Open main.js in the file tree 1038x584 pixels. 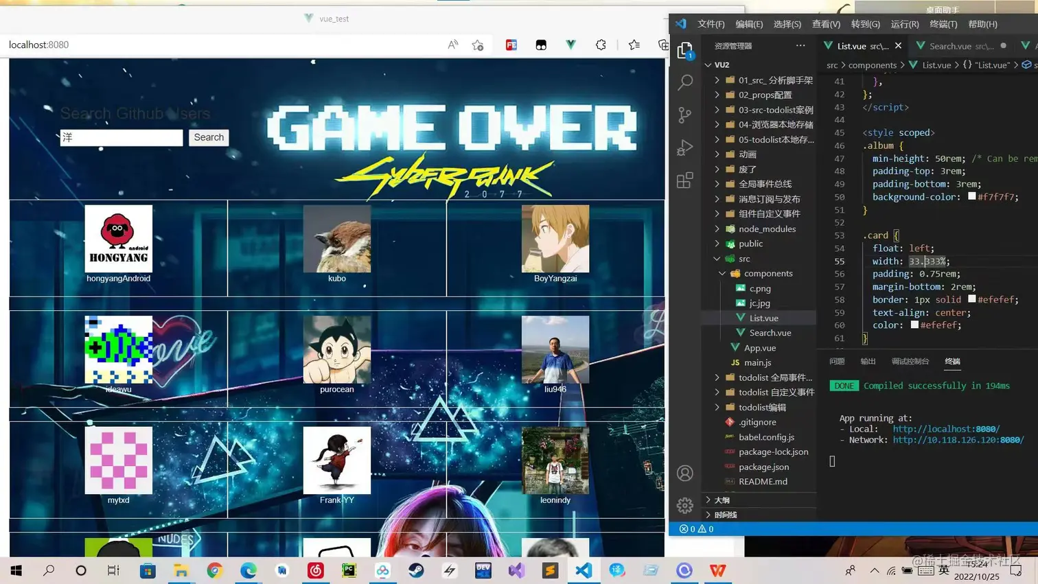pyautogui.click(x=757, y=362)
